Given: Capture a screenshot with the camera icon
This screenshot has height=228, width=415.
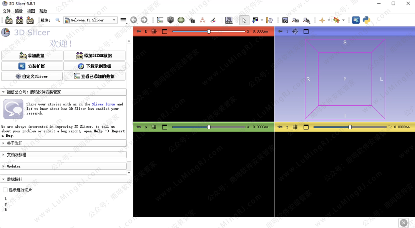Looking at the screenshot, I should (285, 20).
